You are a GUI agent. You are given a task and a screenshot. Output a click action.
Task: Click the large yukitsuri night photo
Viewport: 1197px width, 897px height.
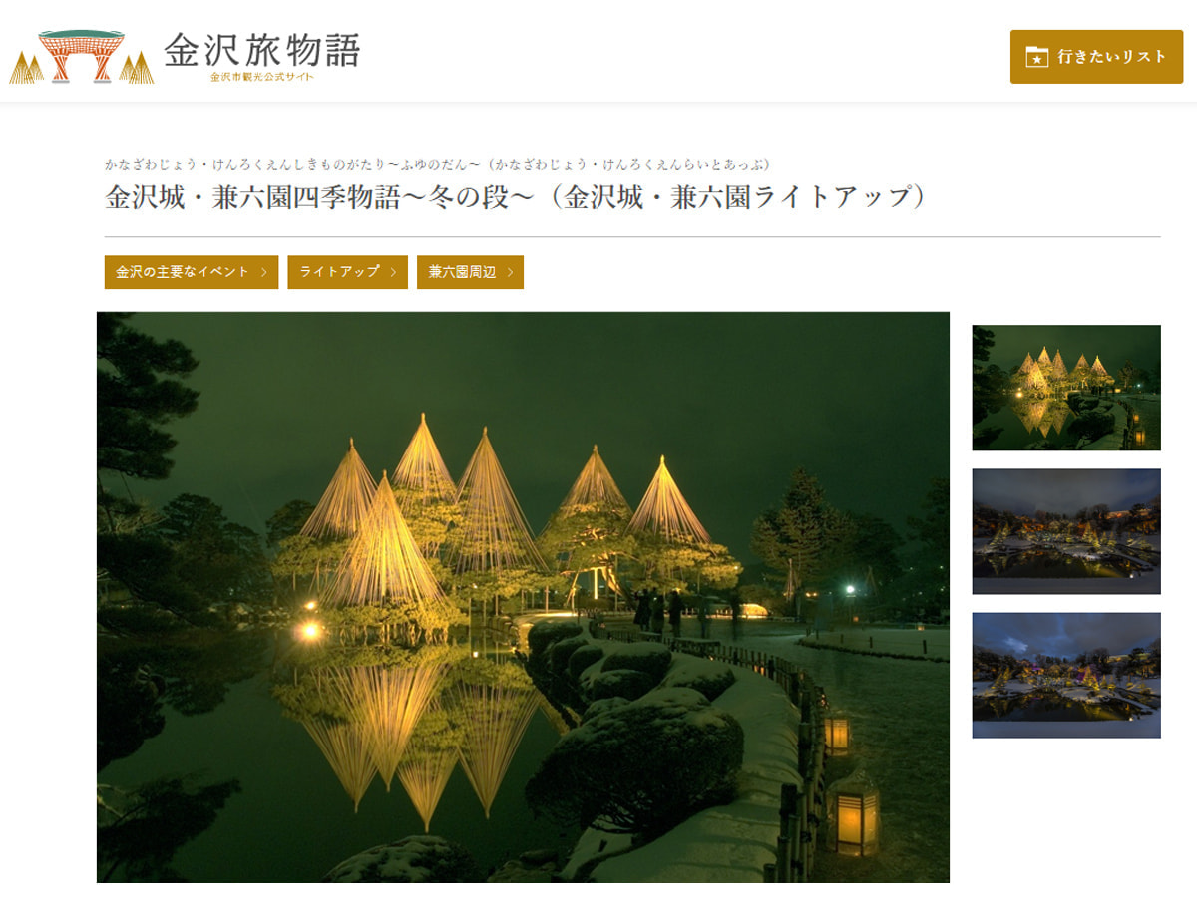[523, 597]
